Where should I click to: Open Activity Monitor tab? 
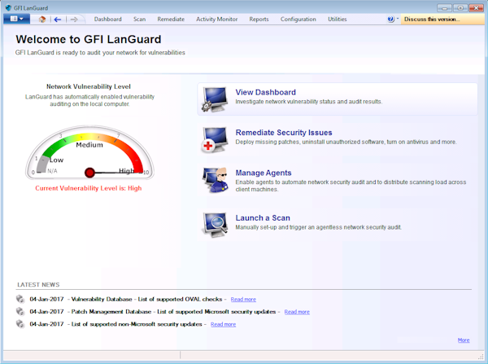(x=216, y=20)
